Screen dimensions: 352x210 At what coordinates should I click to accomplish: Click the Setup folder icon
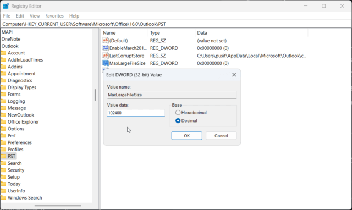tap(4, 177)
